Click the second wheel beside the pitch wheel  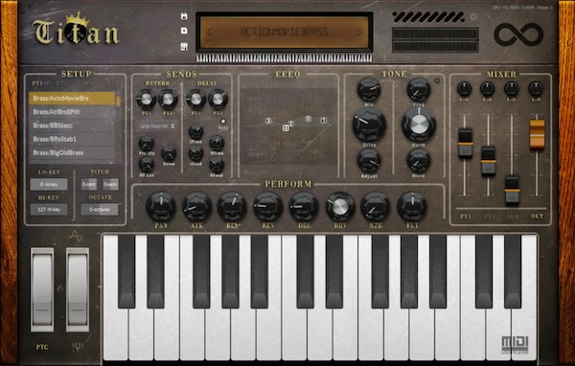78,289
